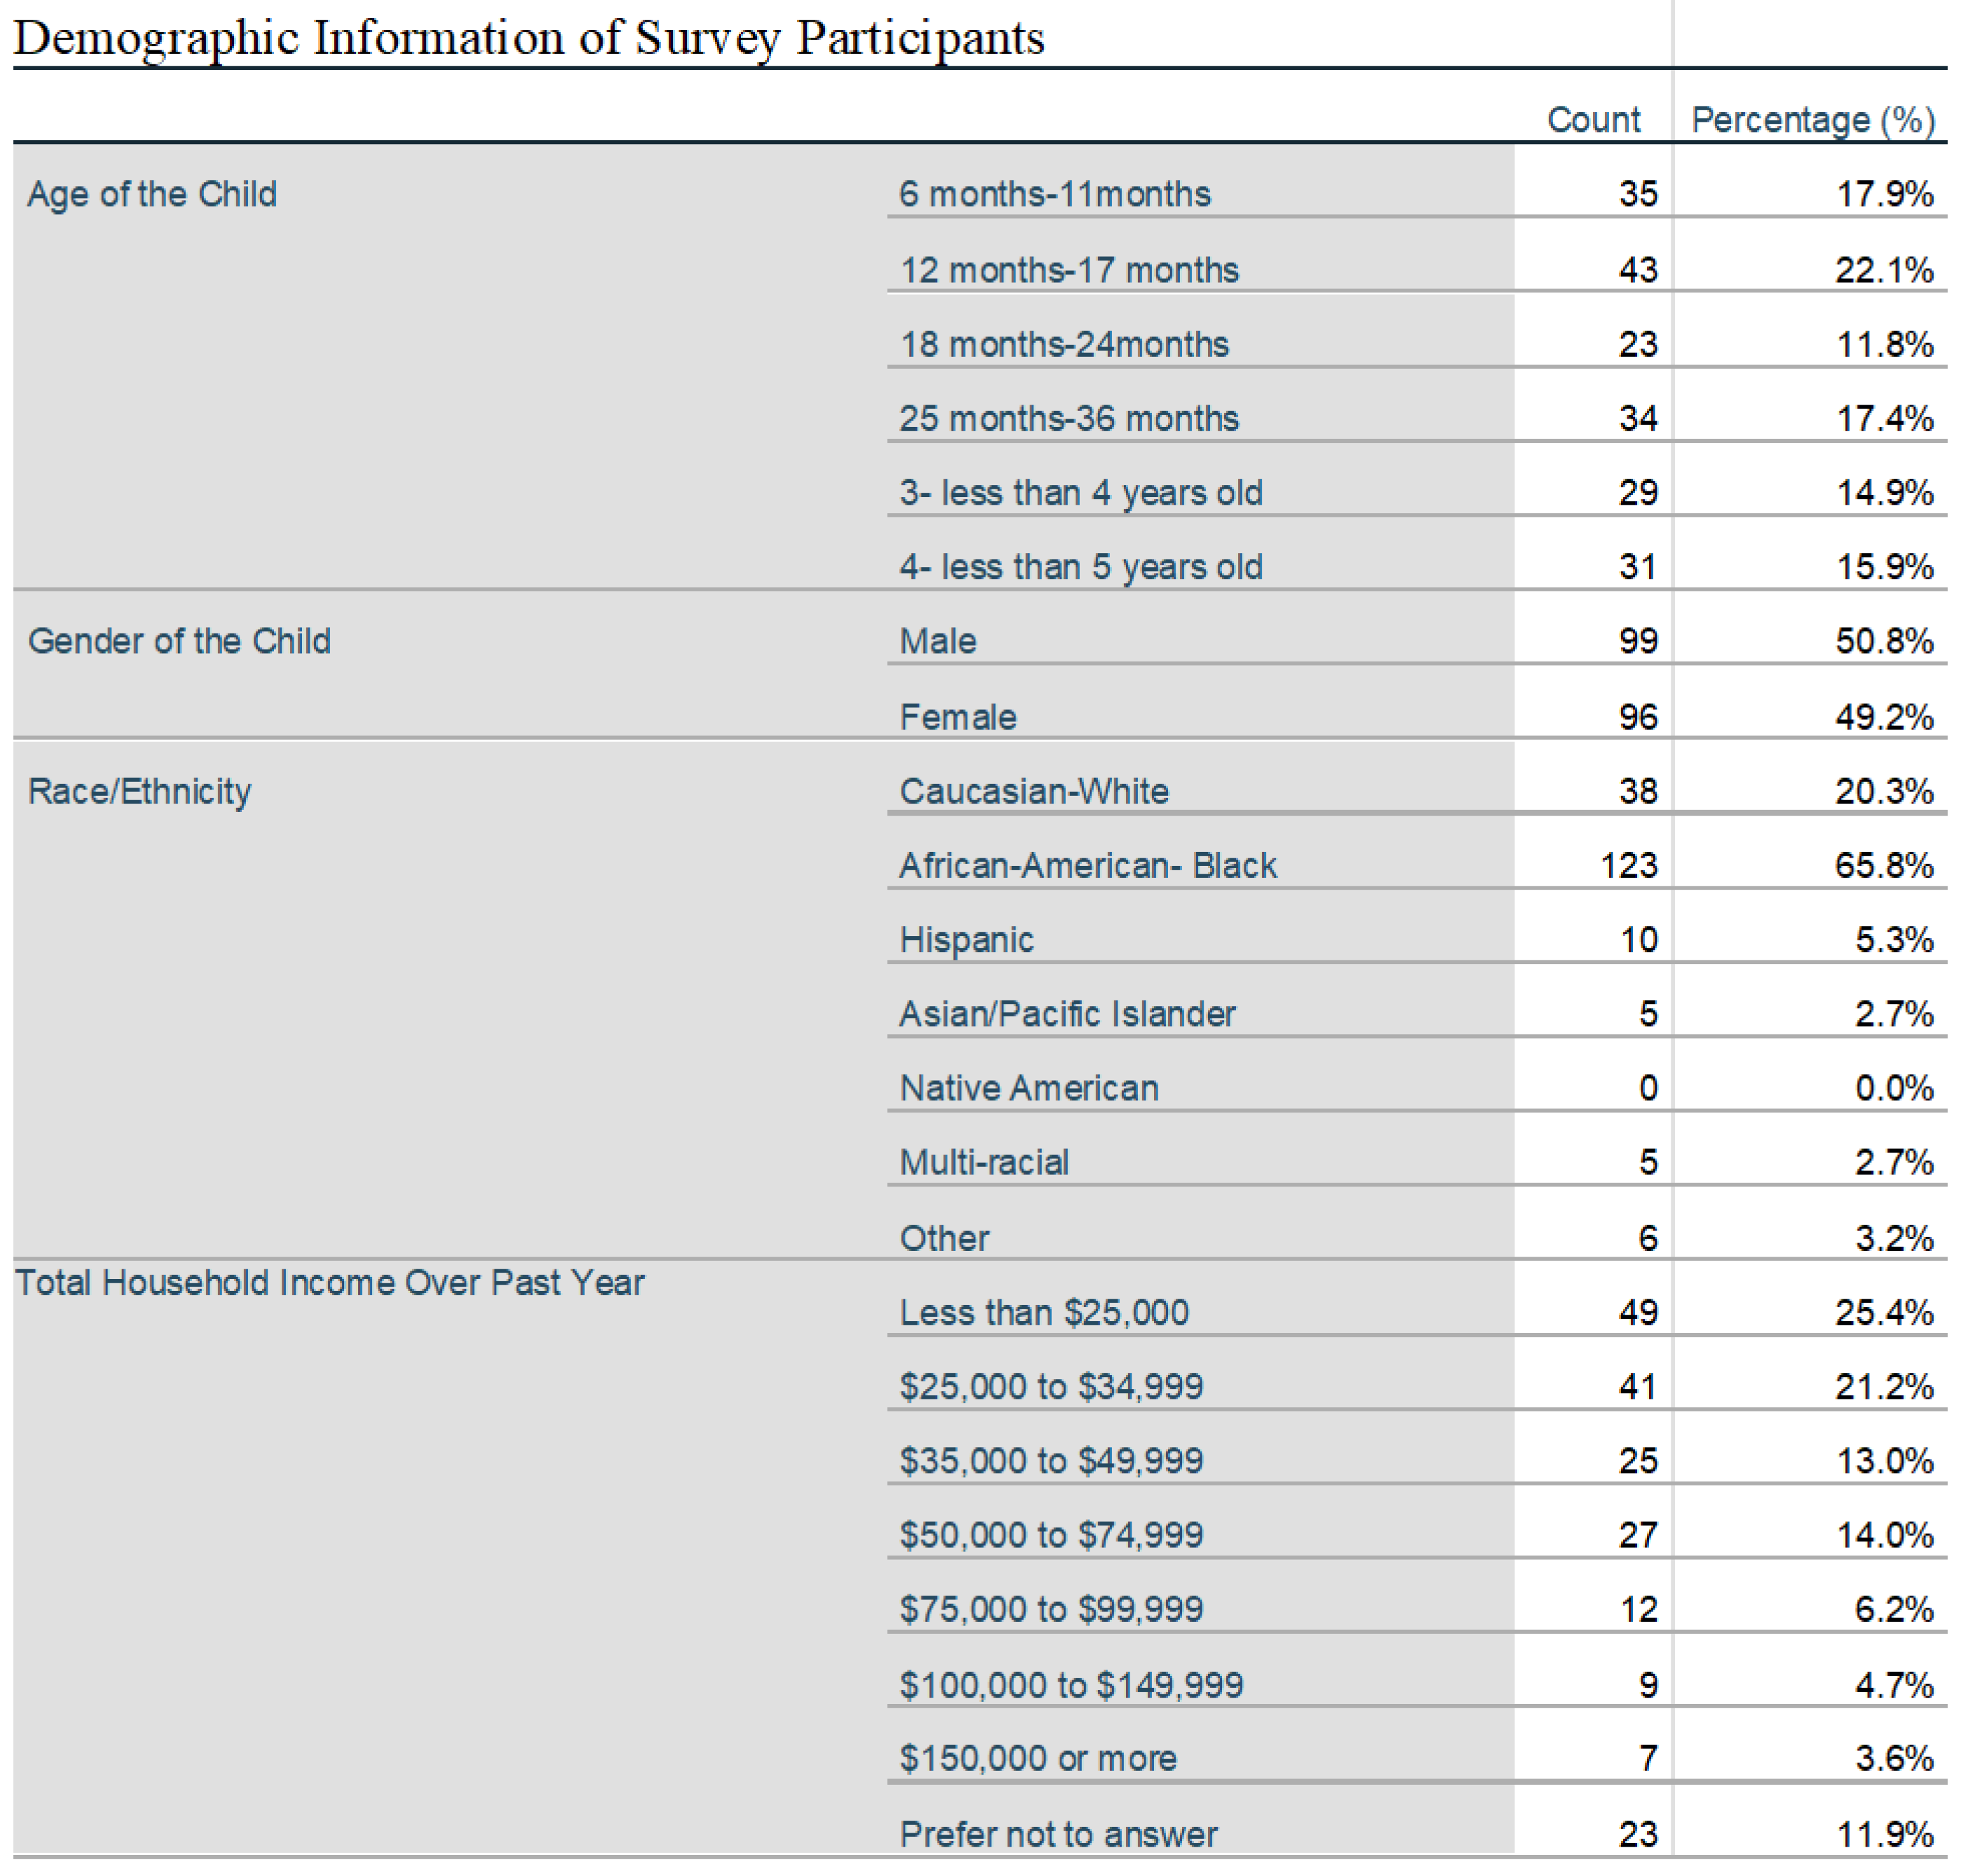The image size is (1965, 1876).
Task: Click the count cell '49' for Less than $25,000
Action: [1637, 1312]
